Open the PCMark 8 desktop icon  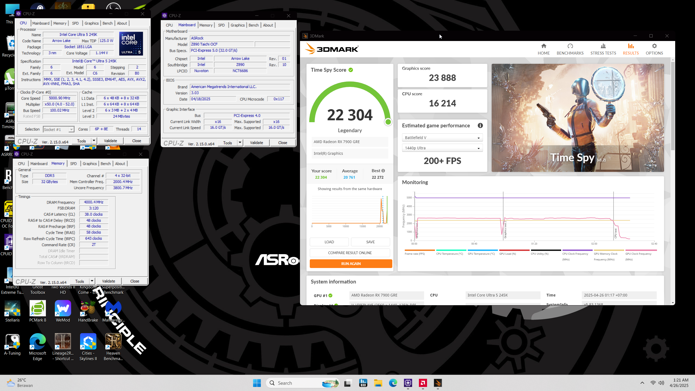(38, 311)
